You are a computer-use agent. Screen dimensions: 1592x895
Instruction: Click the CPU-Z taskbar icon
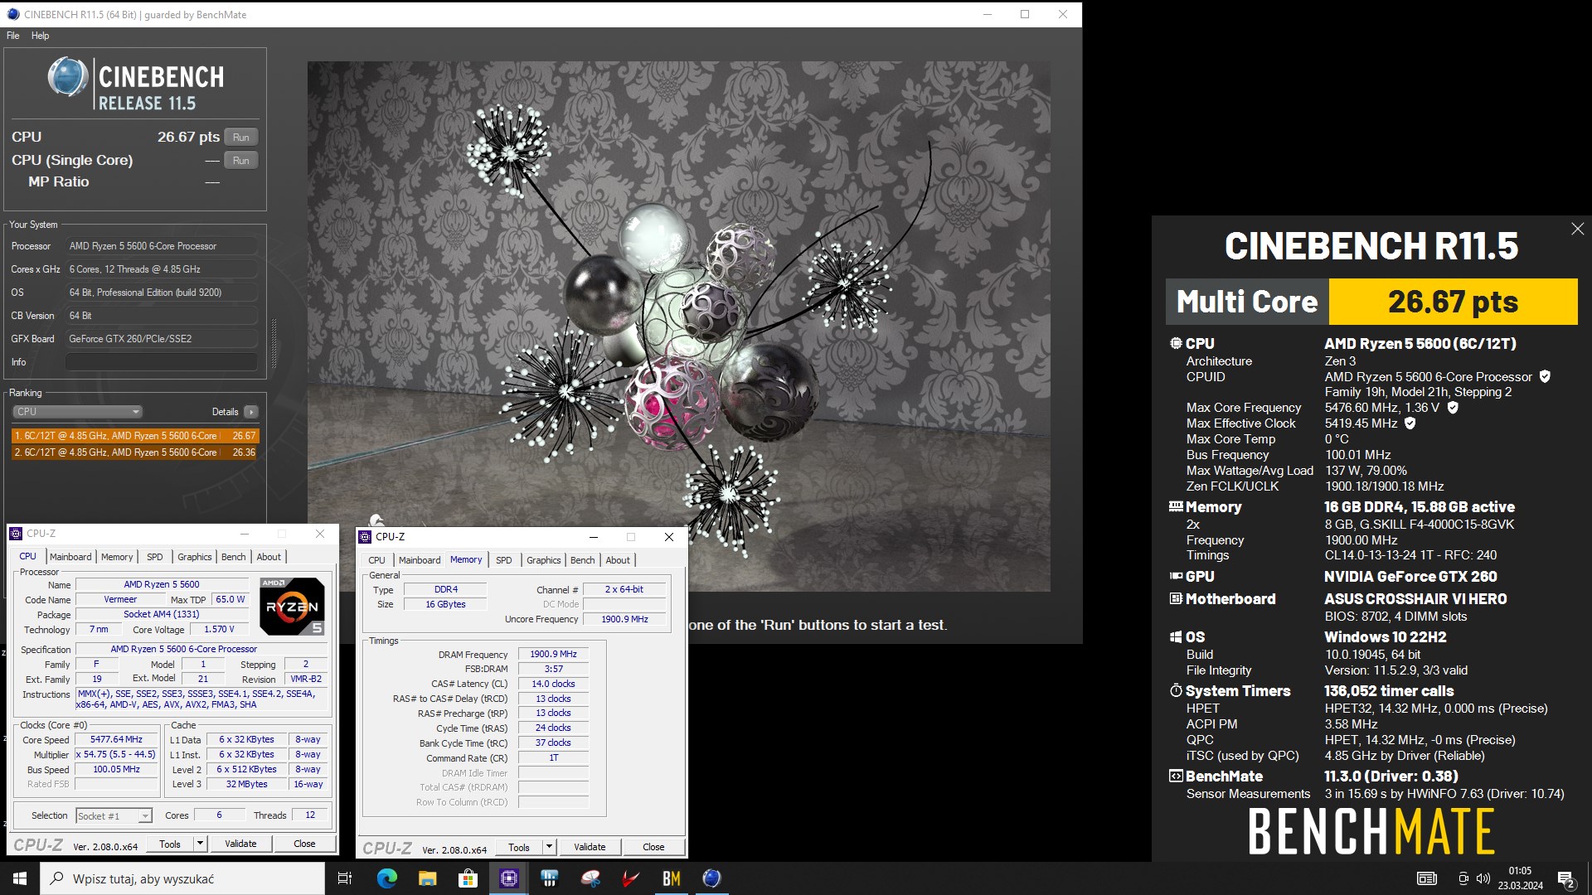point(509,878)
